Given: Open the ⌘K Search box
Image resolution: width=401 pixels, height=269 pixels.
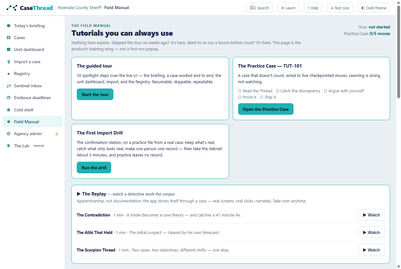Looking at the screenshot, I should point(259,8).
